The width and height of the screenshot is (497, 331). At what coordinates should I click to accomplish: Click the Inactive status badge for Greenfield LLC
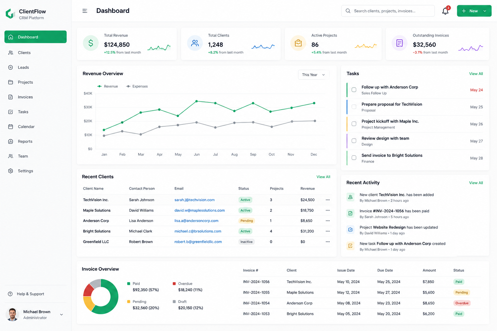point(247,242)
